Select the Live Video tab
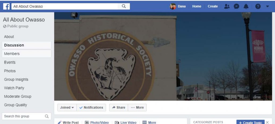275x124 pixels. coord(125,122)
